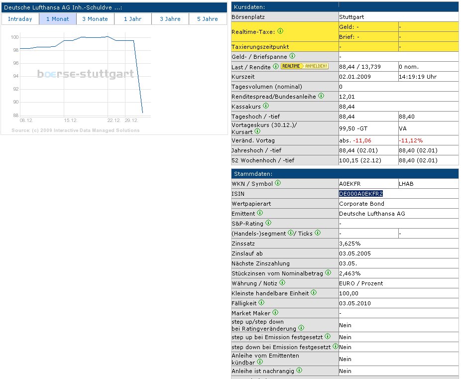Click the Stammdaten section header
461x379 pixels.
pyautogui.click(x=345, y=173)
